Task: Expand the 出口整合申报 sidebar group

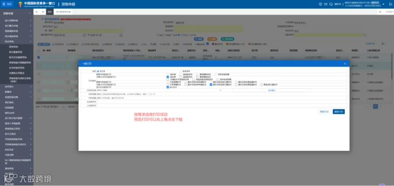Action: coord(17,26)
